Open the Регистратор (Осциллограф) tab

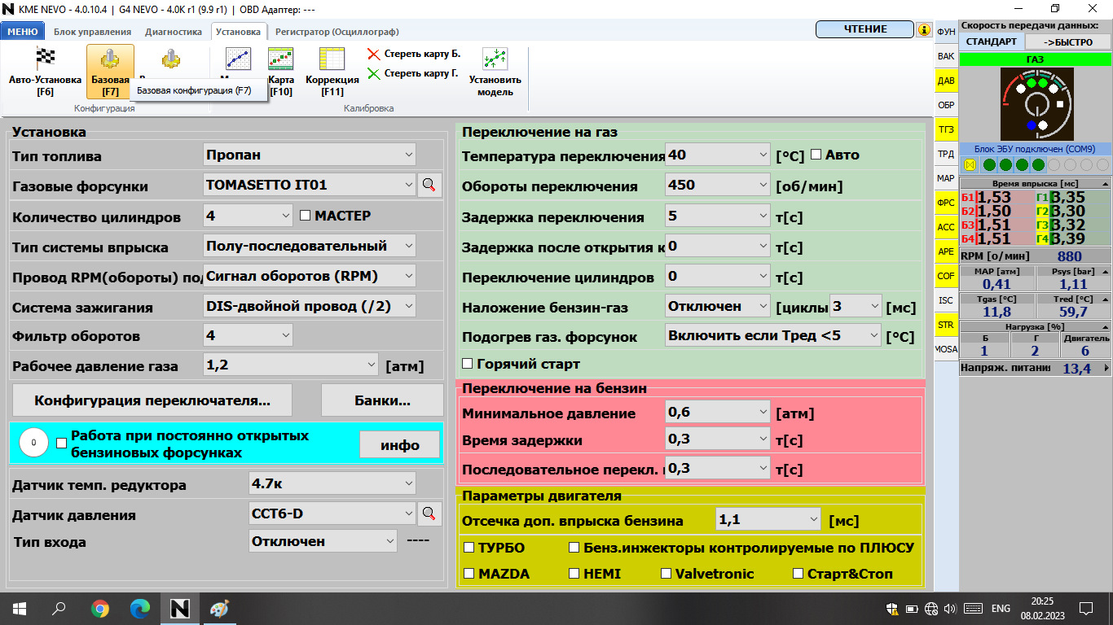coord(337,32)
